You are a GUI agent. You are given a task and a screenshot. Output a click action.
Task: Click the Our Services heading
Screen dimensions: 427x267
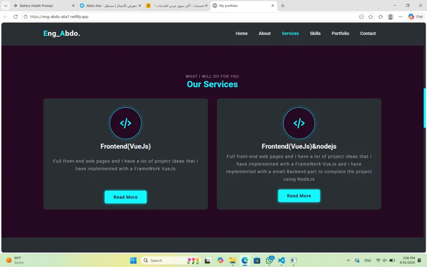pyautogui.click(x=212, y=84)
